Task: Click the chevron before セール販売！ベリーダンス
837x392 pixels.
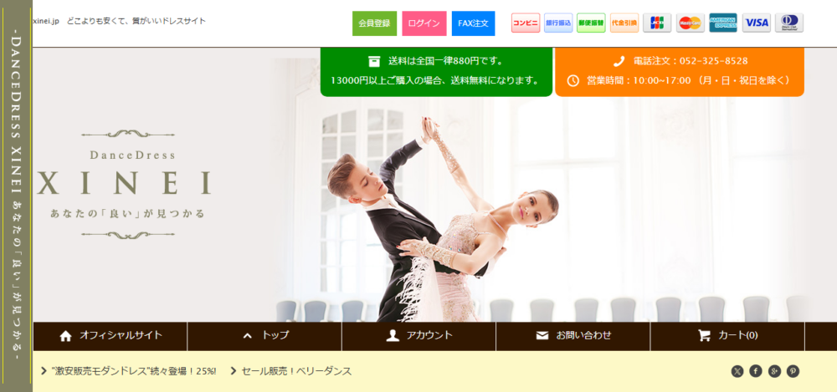Action: [x=234, y=370]
